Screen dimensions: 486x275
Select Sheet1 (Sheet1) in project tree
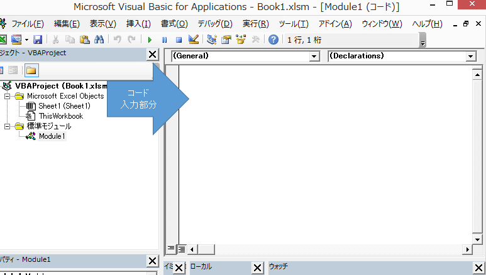pos(64,106)
